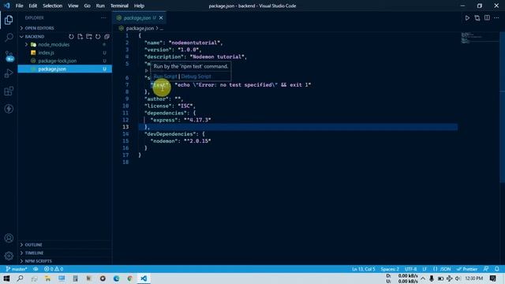Image resolution: width=505 pixels, height=284 pixels.
Task: Open the Windows Start menu
Action: coord(6,278)
